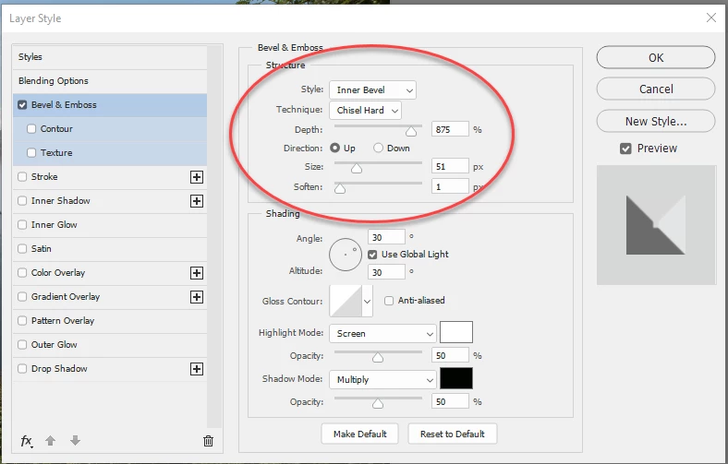Image resolution: width=728 pixels, height=464 pixels.
Task: Click the Reset to Default button
Action: (x=452, y=434)
